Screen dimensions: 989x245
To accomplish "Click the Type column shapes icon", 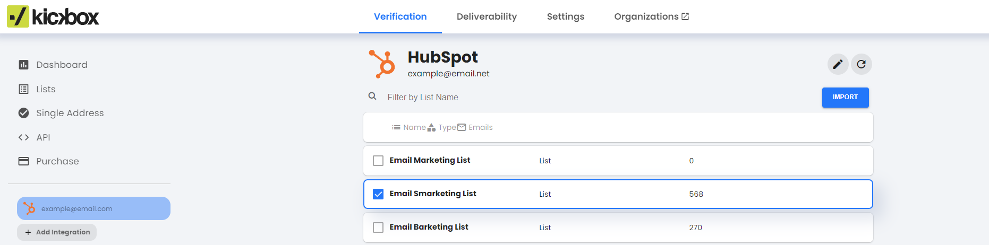I will [431, 127].
